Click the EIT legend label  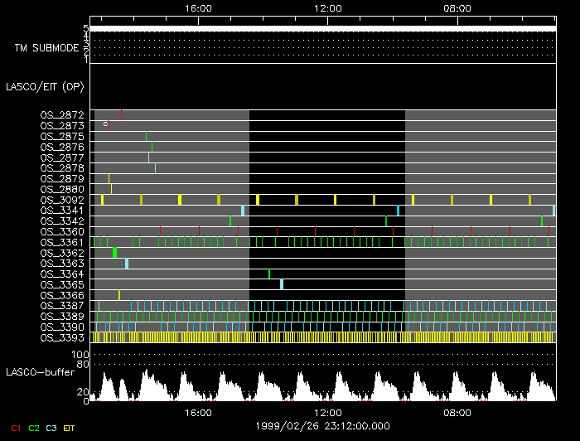[70, 428]
